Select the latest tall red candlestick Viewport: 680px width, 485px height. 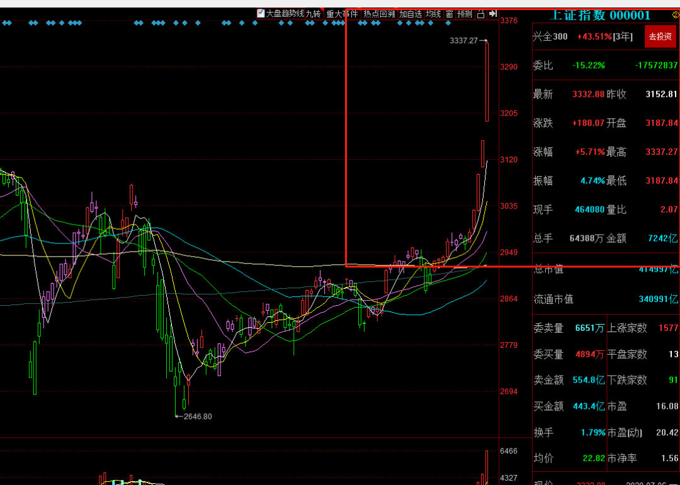tap(487, 82)
